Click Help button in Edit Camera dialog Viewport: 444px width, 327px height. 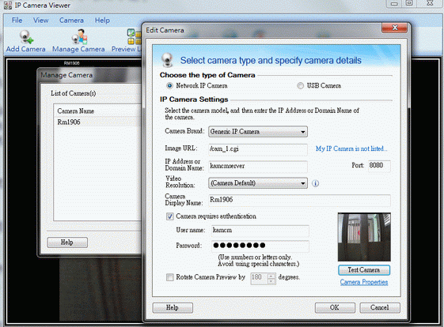173,307
